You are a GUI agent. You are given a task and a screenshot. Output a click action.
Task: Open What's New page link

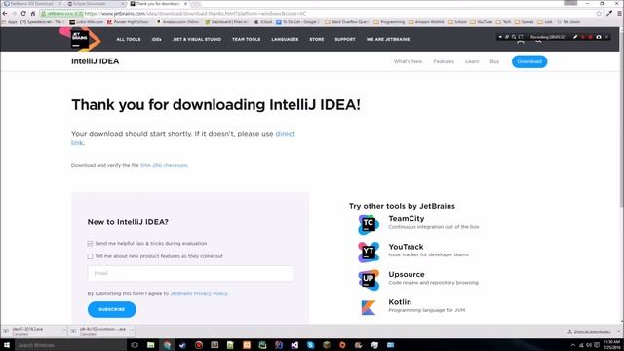408,61
